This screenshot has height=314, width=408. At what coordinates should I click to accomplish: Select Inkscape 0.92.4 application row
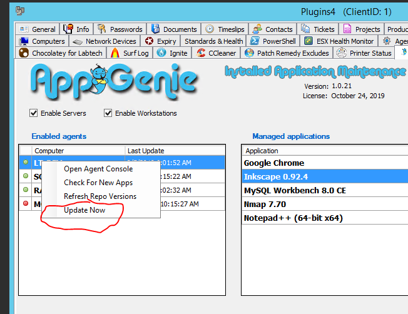tap(325, 176)
